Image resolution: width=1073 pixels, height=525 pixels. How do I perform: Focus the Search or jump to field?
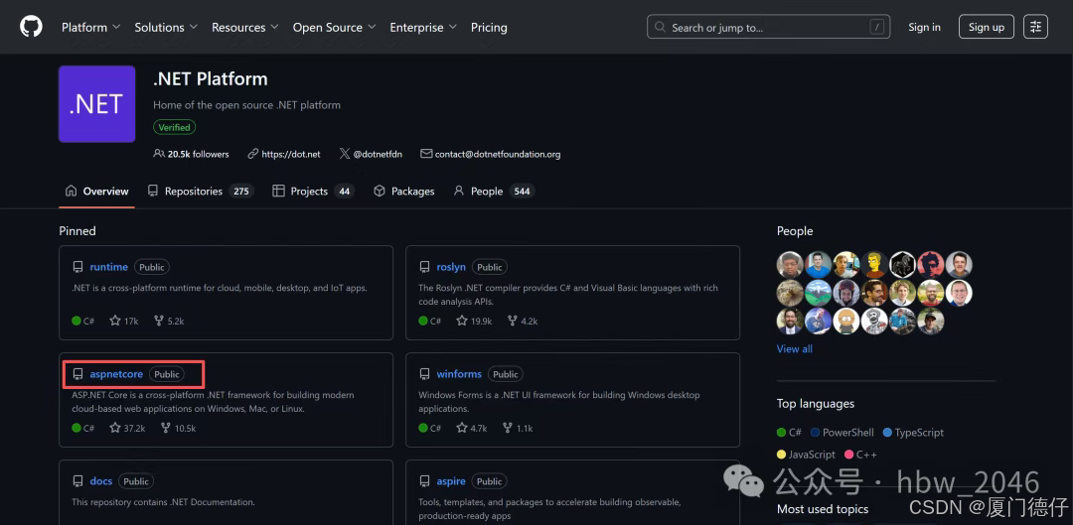pyautogui.click(x=768, y=27)
